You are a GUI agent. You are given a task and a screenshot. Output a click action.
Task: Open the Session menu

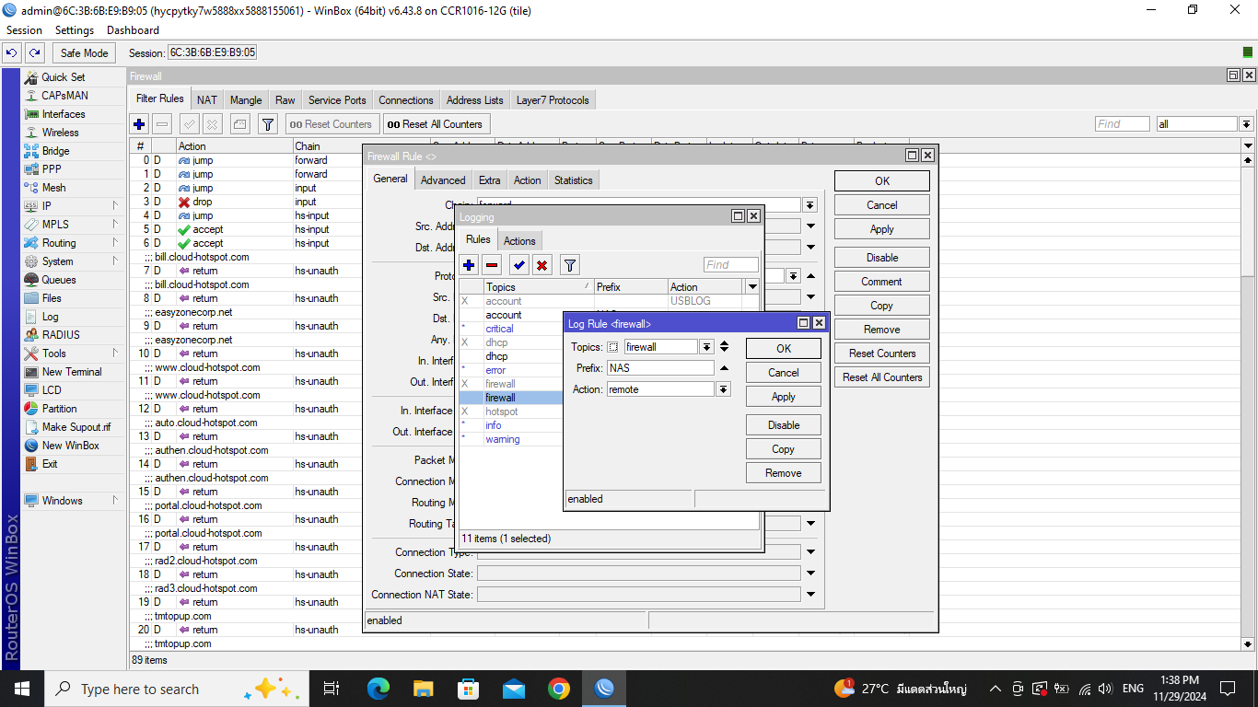[24, 30]
